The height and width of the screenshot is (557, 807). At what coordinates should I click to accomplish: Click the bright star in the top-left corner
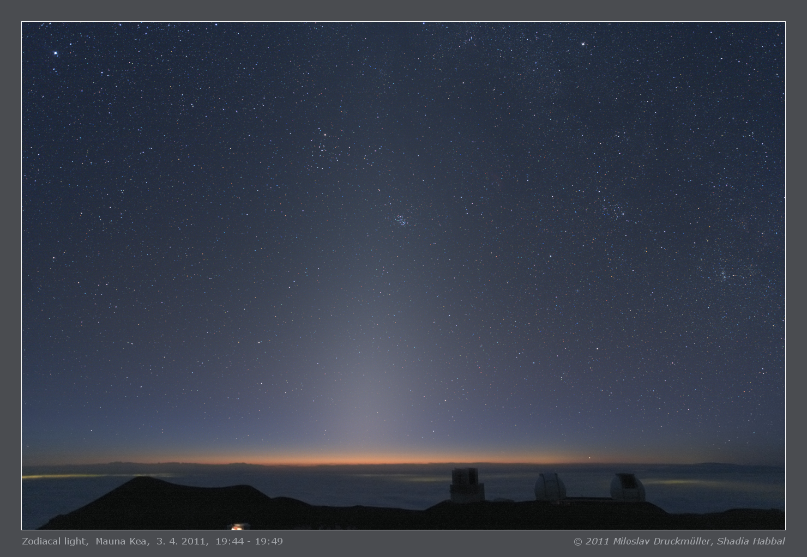[55, 53]
